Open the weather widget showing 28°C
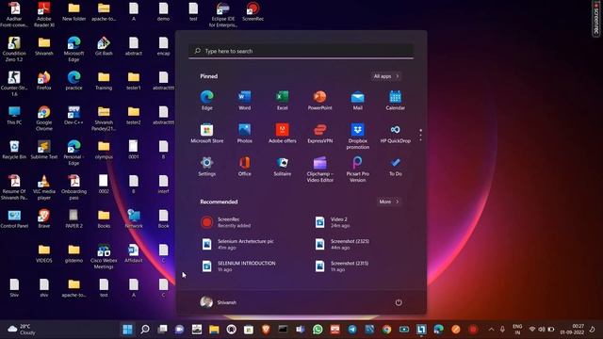This screenshot has width=603, height=339. (22, 330)
